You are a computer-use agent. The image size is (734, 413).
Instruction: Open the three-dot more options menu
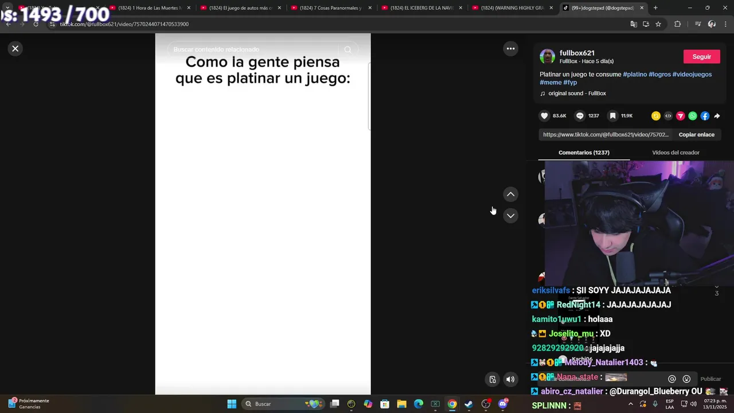510,49
